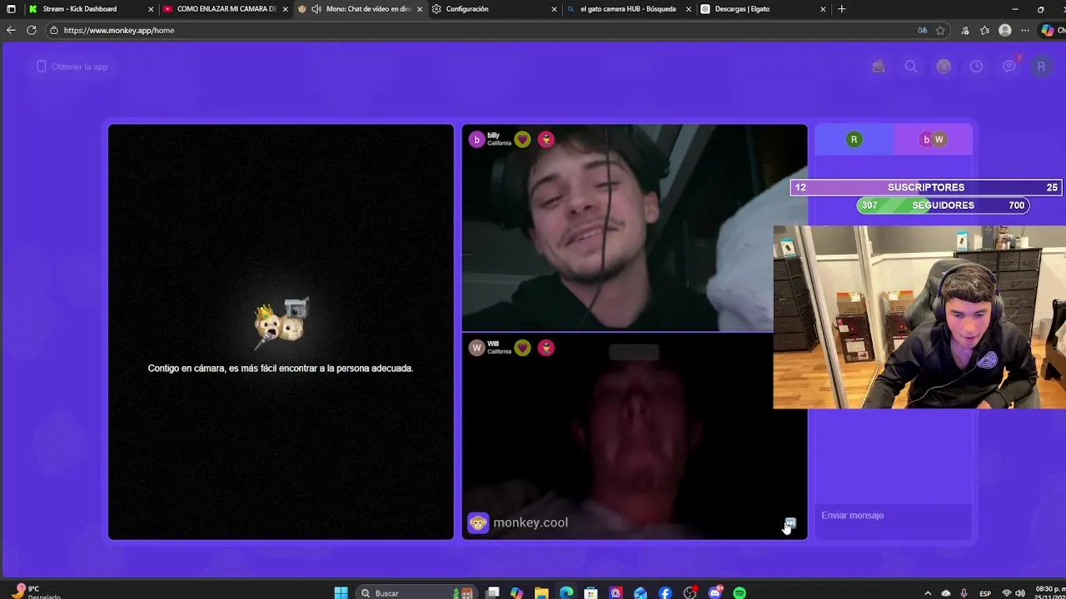
Task: Open the messages heart-bubble icon
Action: pyautogui.click(x=1009, y=67)
